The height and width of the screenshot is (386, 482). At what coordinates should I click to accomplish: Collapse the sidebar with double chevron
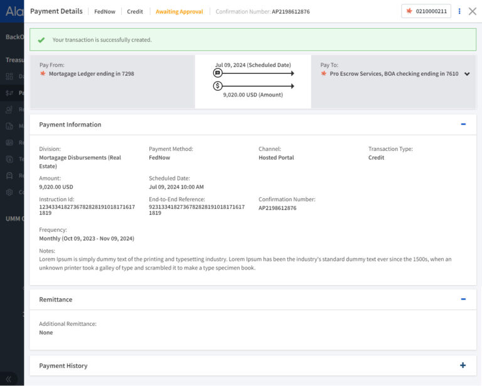pyautogui.click(x=9, y=379)
